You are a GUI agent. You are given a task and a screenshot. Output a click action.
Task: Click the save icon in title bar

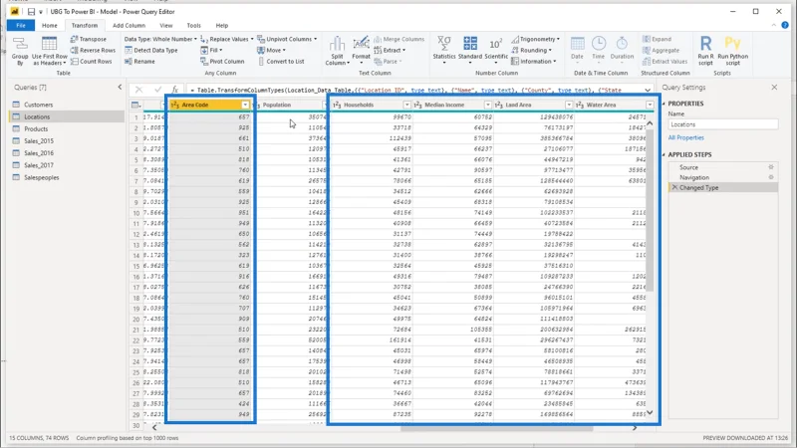31,11
